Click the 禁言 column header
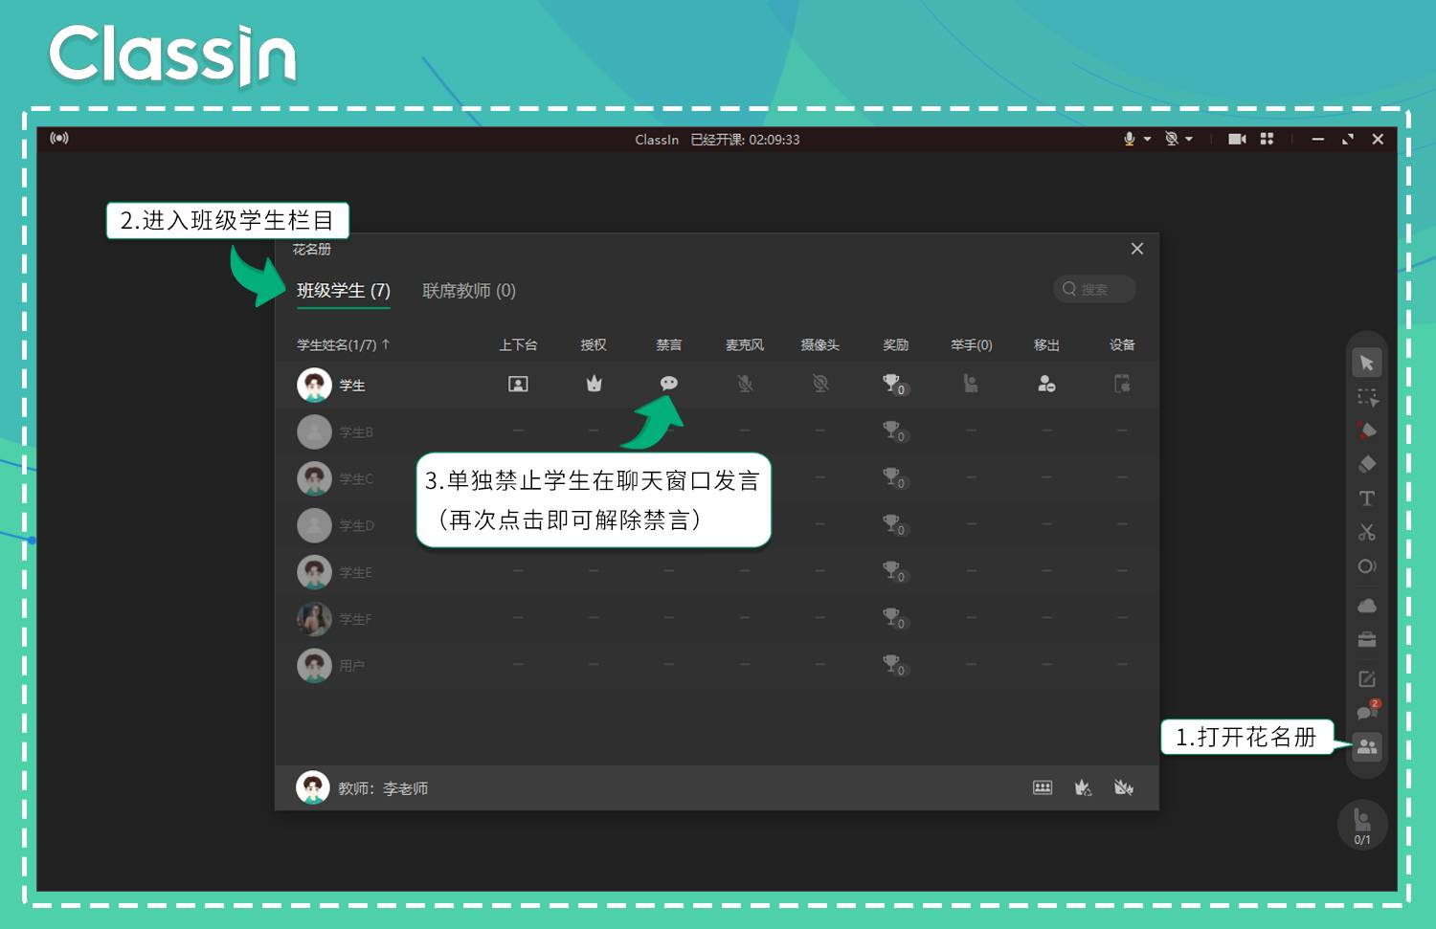The width and height of the screenshot is (1436, 929). coord(669,344)
